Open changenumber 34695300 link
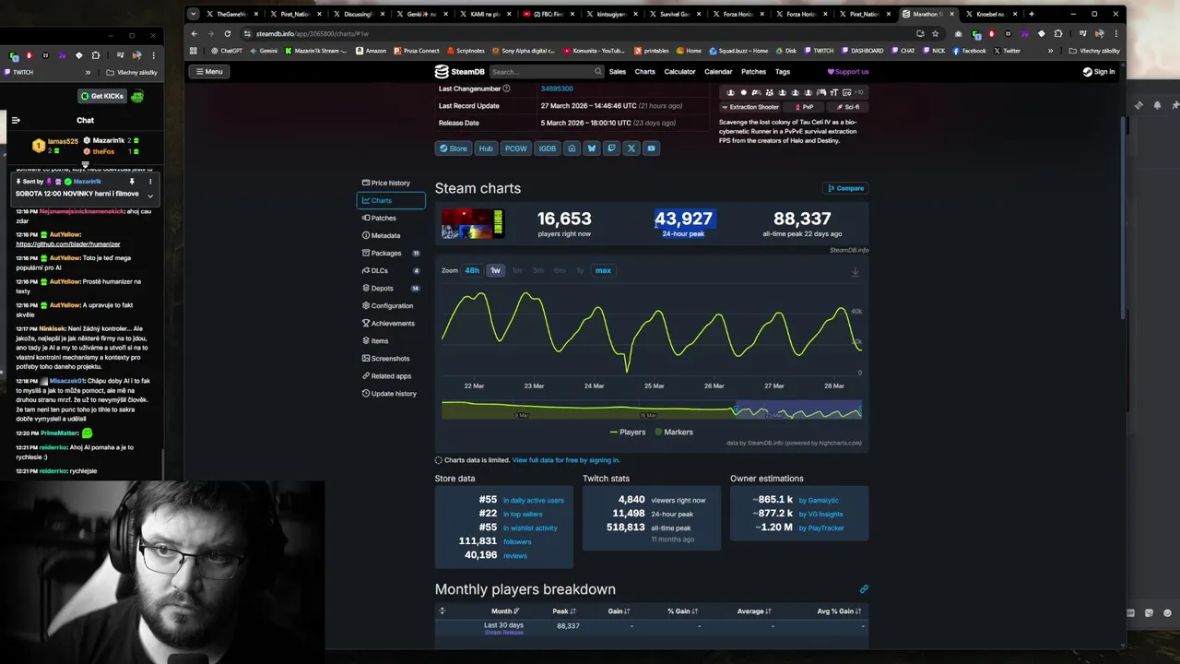Screen dimensions: 1180x664 557,89
